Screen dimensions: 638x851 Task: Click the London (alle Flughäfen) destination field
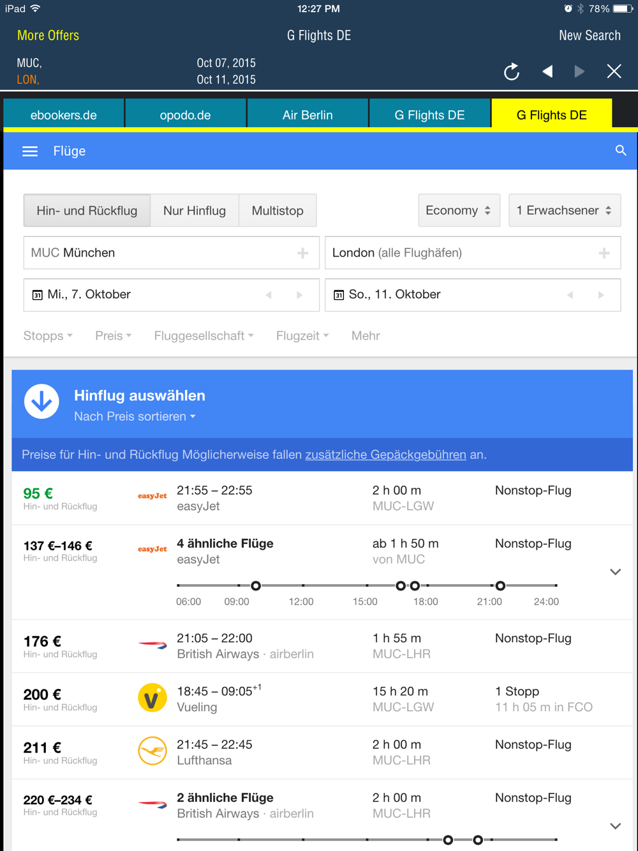[473, 253]
